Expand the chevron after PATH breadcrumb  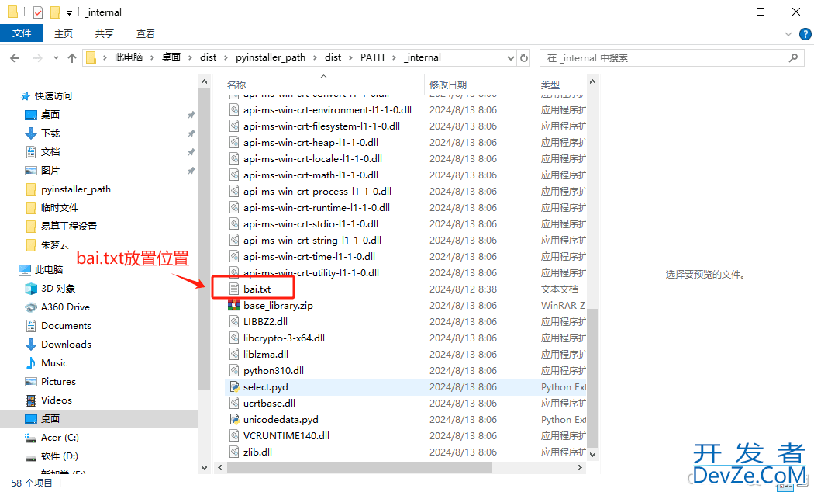click(x=394, y=57)
